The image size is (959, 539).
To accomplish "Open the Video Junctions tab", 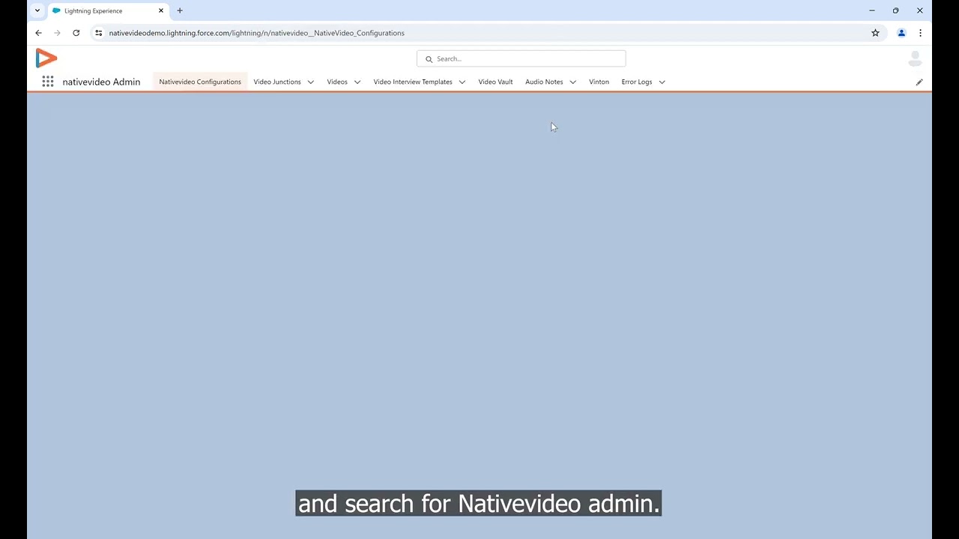I will (x=277, y=82).
